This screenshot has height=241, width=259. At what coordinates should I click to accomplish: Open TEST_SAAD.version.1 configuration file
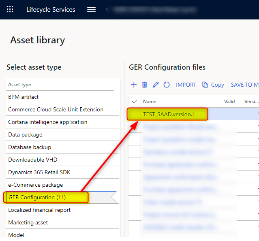(169, 114)
